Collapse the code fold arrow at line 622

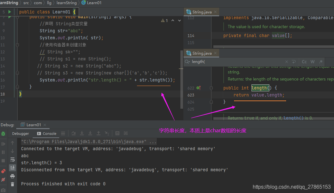(211, 88)
